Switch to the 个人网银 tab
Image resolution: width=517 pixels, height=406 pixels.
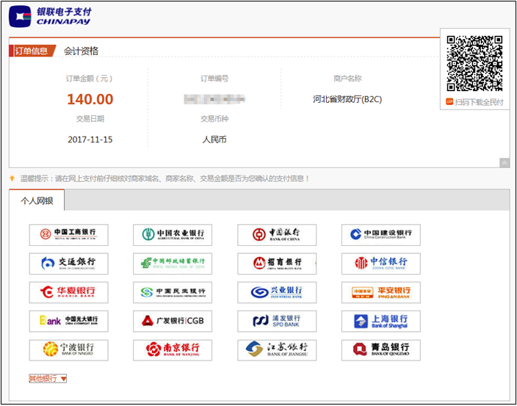[37, 200]
